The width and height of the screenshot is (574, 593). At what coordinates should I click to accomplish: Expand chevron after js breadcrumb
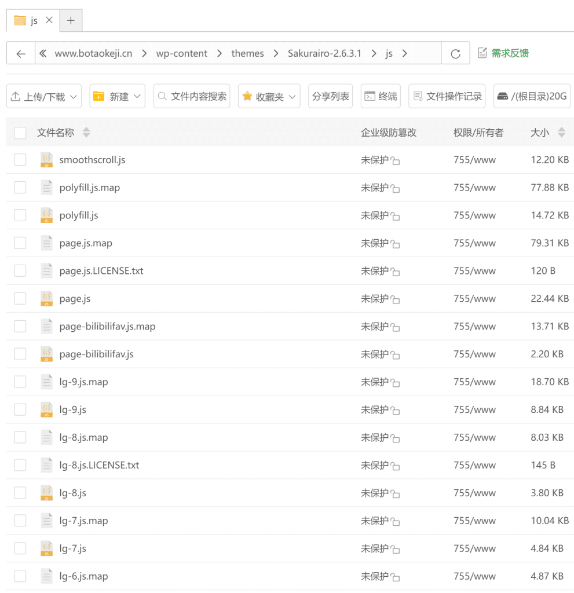pos(404,53)
